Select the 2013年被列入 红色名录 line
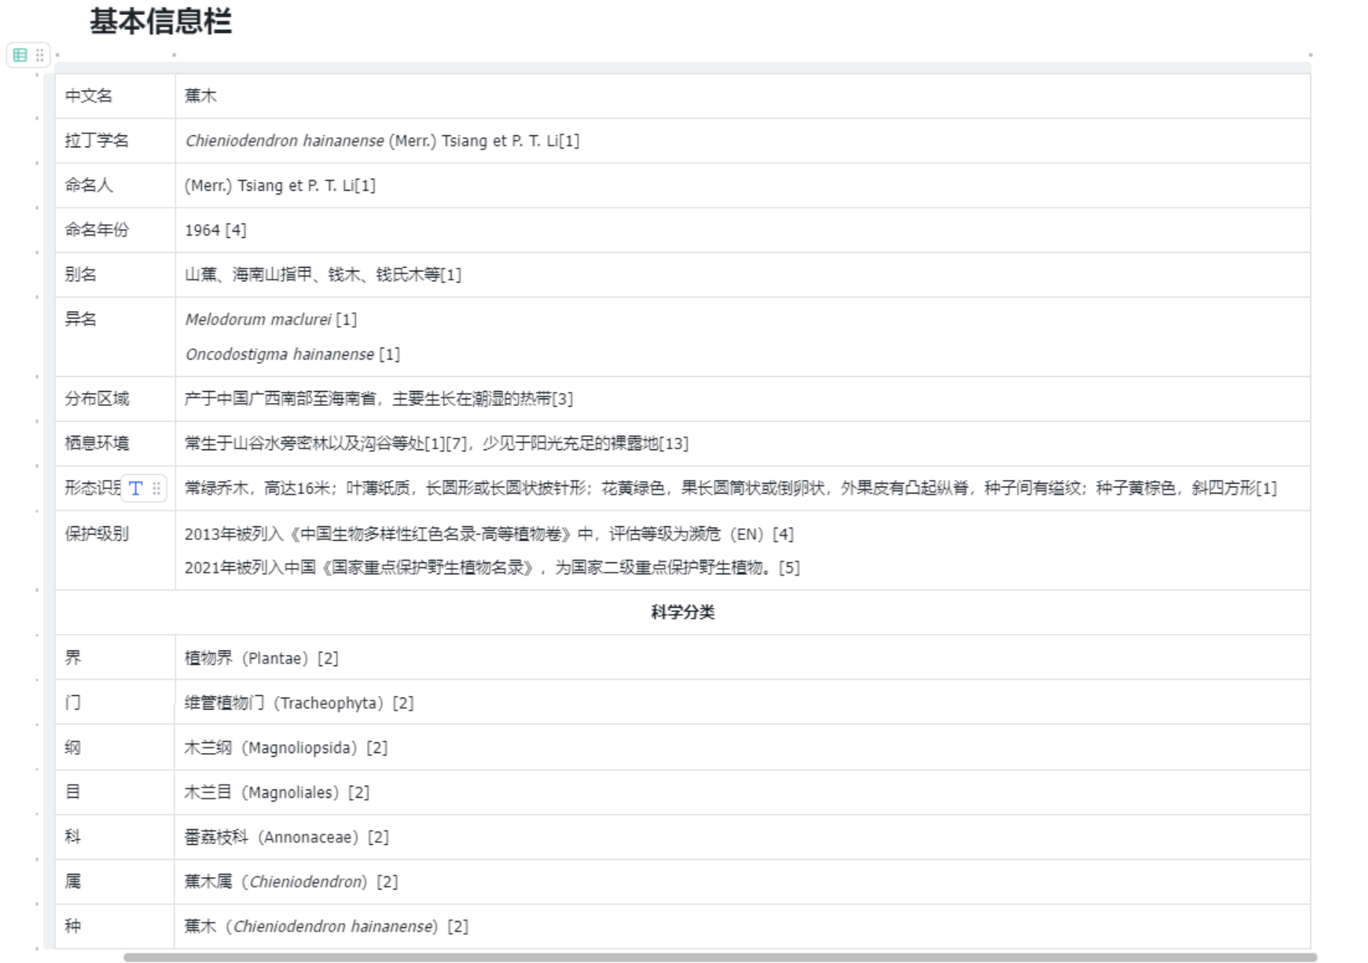Screen dimensions: 1368x963 click(489, 534)
